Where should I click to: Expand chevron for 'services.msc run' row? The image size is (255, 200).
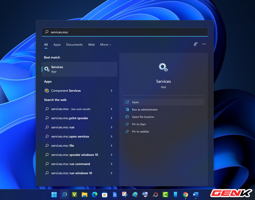(112, 127)
